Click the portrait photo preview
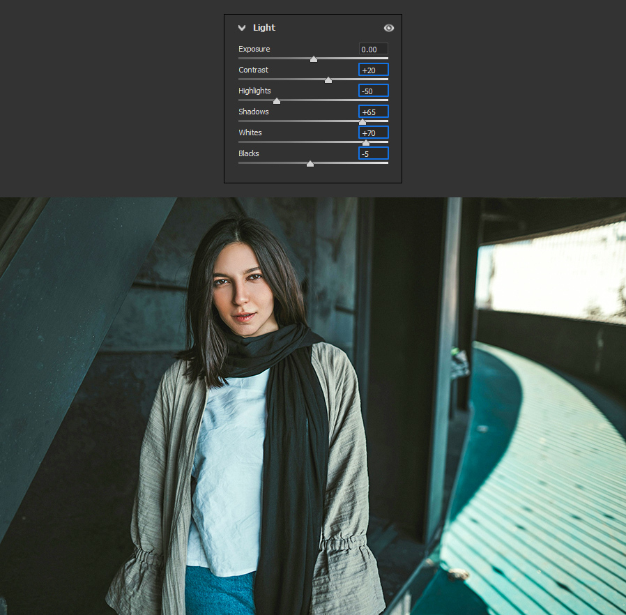 pos(313,406)
